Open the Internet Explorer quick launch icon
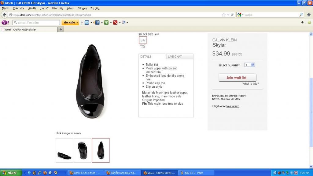The height and width of the screenshot is (176, 313). point(39,173)
